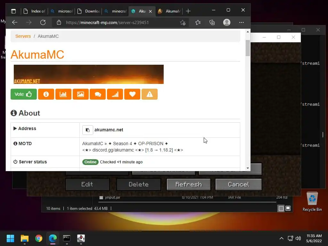Screen dimensions: 328x246
Task: Click the page scrollbar up arrow
Action: pos(248,32)
